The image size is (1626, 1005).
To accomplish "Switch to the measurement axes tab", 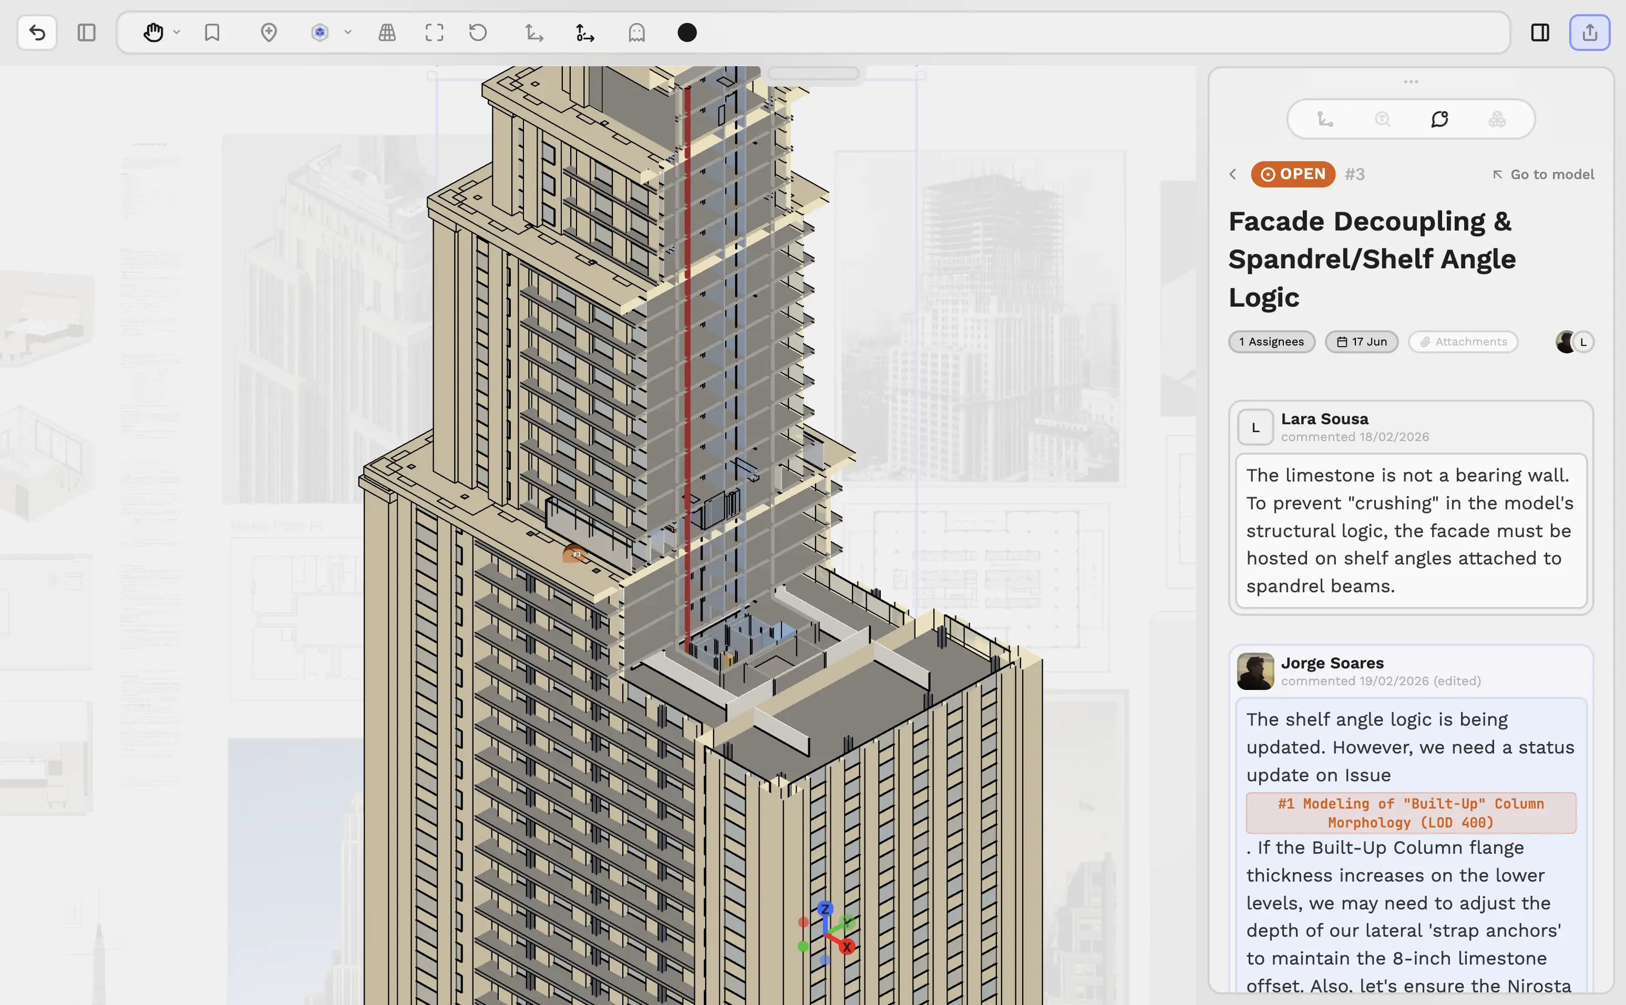I will pos(1325,119).
